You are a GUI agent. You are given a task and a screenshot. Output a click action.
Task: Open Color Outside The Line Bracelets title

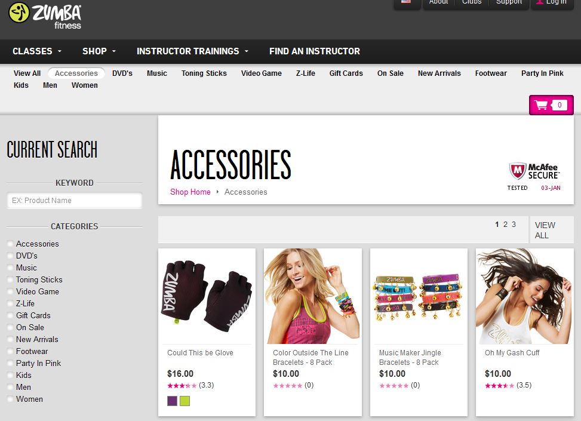(311, 358)
